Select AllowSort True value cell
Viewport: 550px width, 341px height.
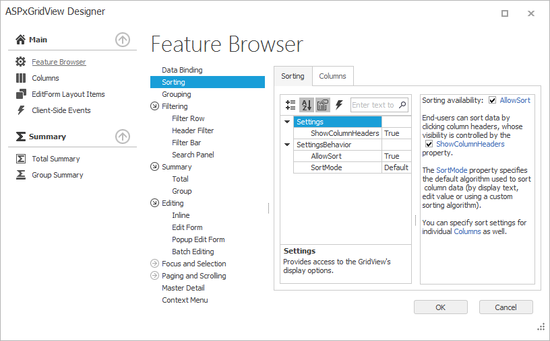(396, 156)
